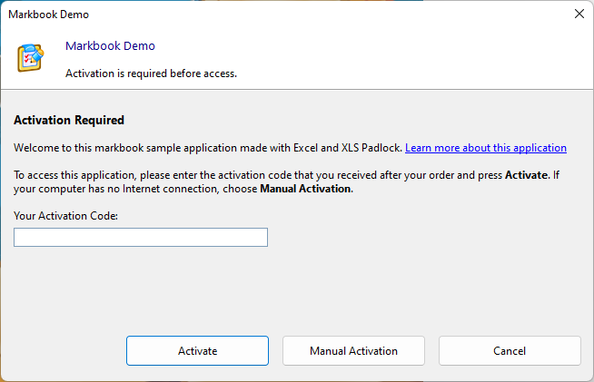Close the Markbook Demo dialog window
This screenshot has width=594, height=382.
pyautogui.click(x=579, y=15)
